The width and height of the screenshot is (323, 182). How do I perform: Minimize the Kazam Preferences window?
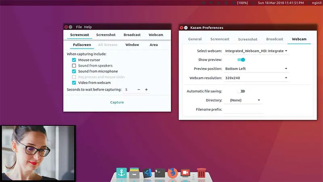[x=186, y=28]
